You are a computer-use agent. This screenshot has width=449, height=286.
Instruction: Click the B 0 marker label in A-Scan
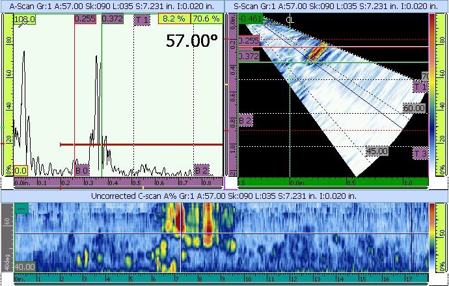(x=82, y=171)
